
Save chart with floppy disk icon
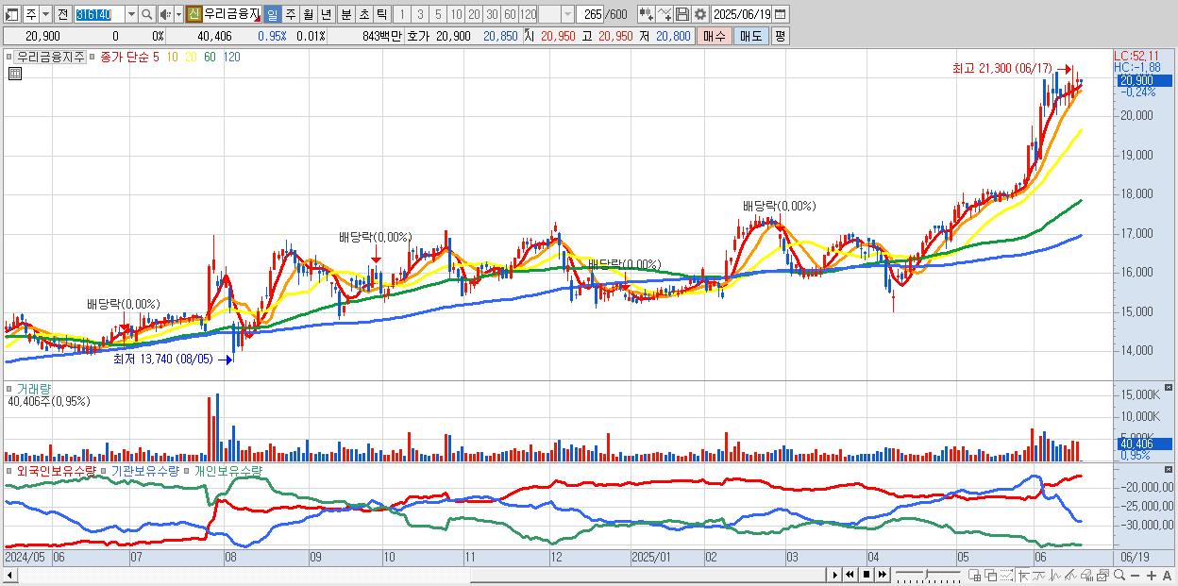tap(682, 14)
